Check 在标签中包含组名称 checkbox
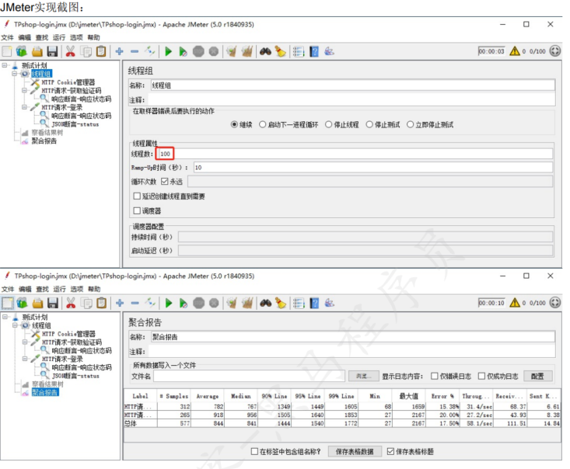The width and height of the screenshot is (570, 469). click(x=254, y=452)
